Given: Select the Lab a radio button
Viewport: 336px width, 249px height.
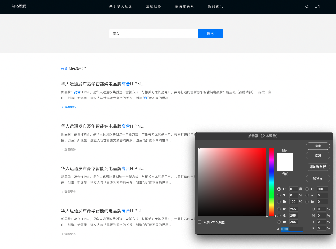Looking at the screenshot, I should tap(307, 195).
